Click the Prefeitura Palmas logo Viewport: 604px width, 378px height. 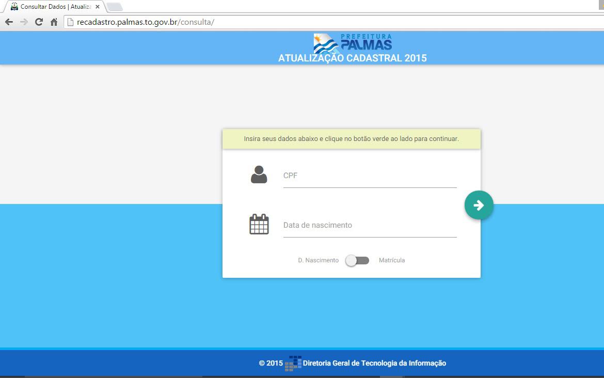pyautogui.click(x=353, y=43)
